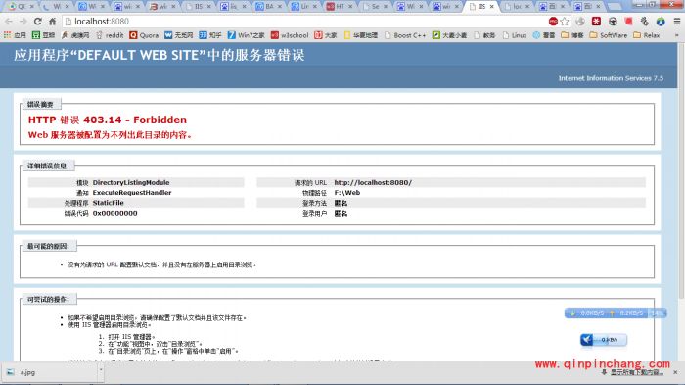Switch to the W tab with crescent icon
Screen dimensions: 685x385
[x=57, y=6]
